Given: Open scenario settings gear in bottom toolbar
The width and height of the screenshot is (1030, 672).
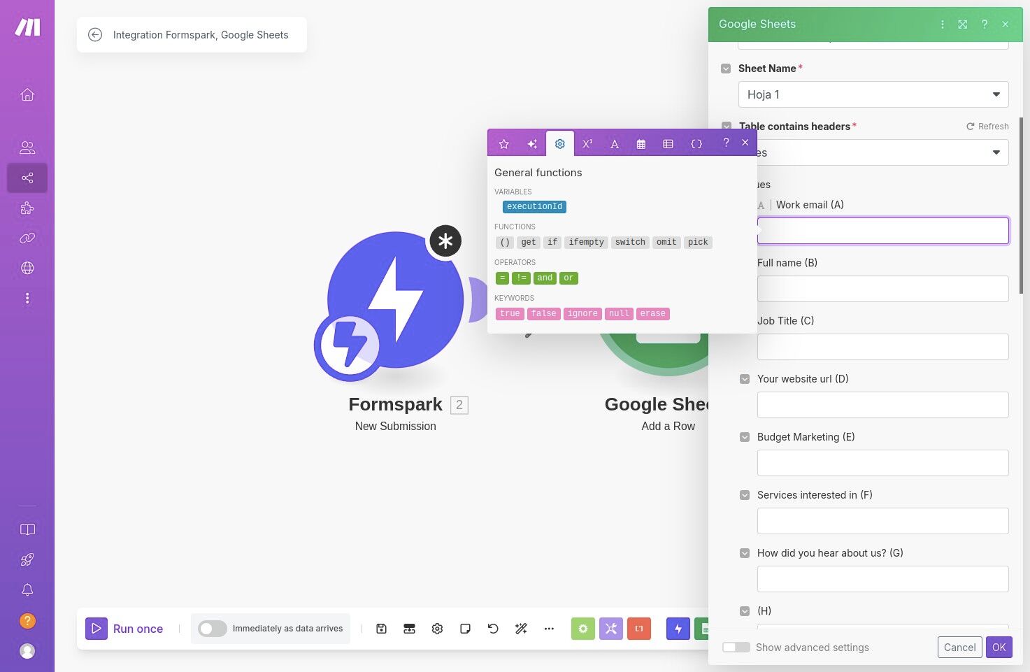Looking at the screenshot, I should (437, 629).
